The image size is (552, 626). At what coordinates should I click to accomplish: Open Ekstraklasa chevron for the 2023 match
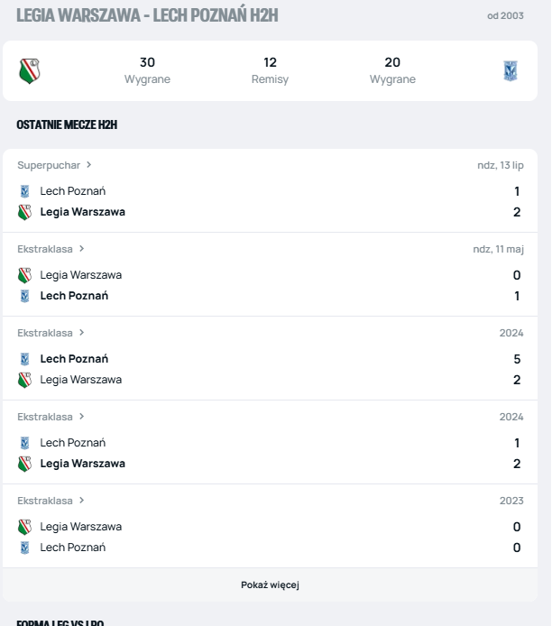82,501
